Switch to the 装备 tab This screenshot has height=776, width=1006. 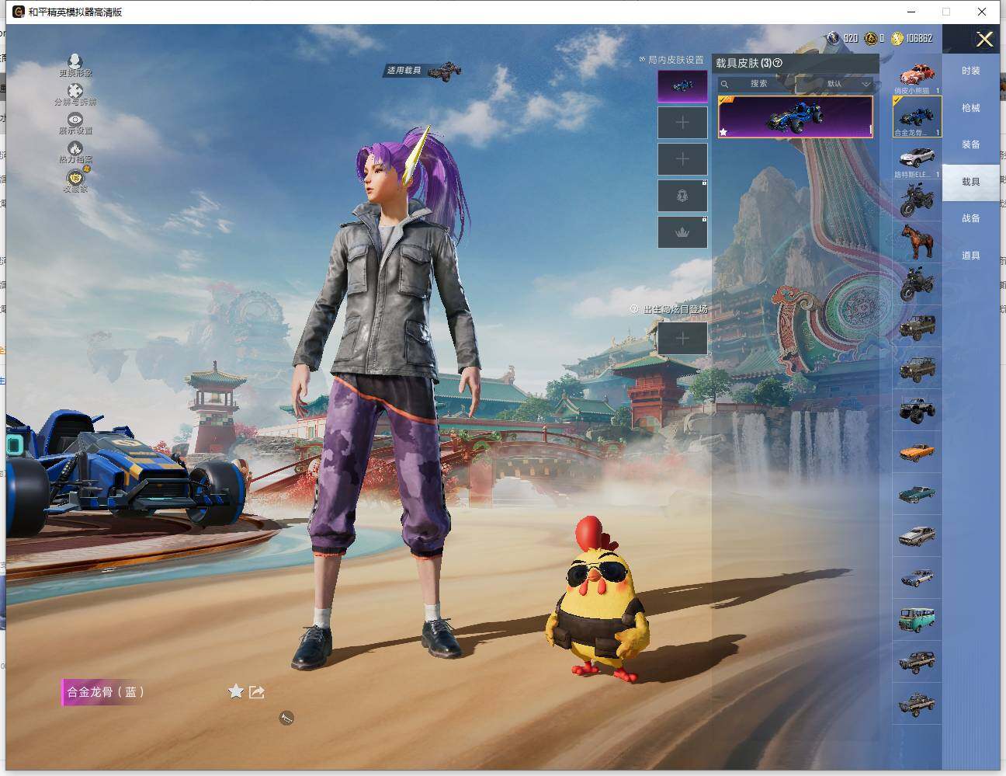point(970,144)
